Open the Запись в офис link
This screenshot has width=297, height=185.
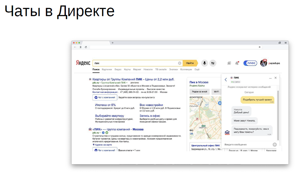(x=150, y=116)
